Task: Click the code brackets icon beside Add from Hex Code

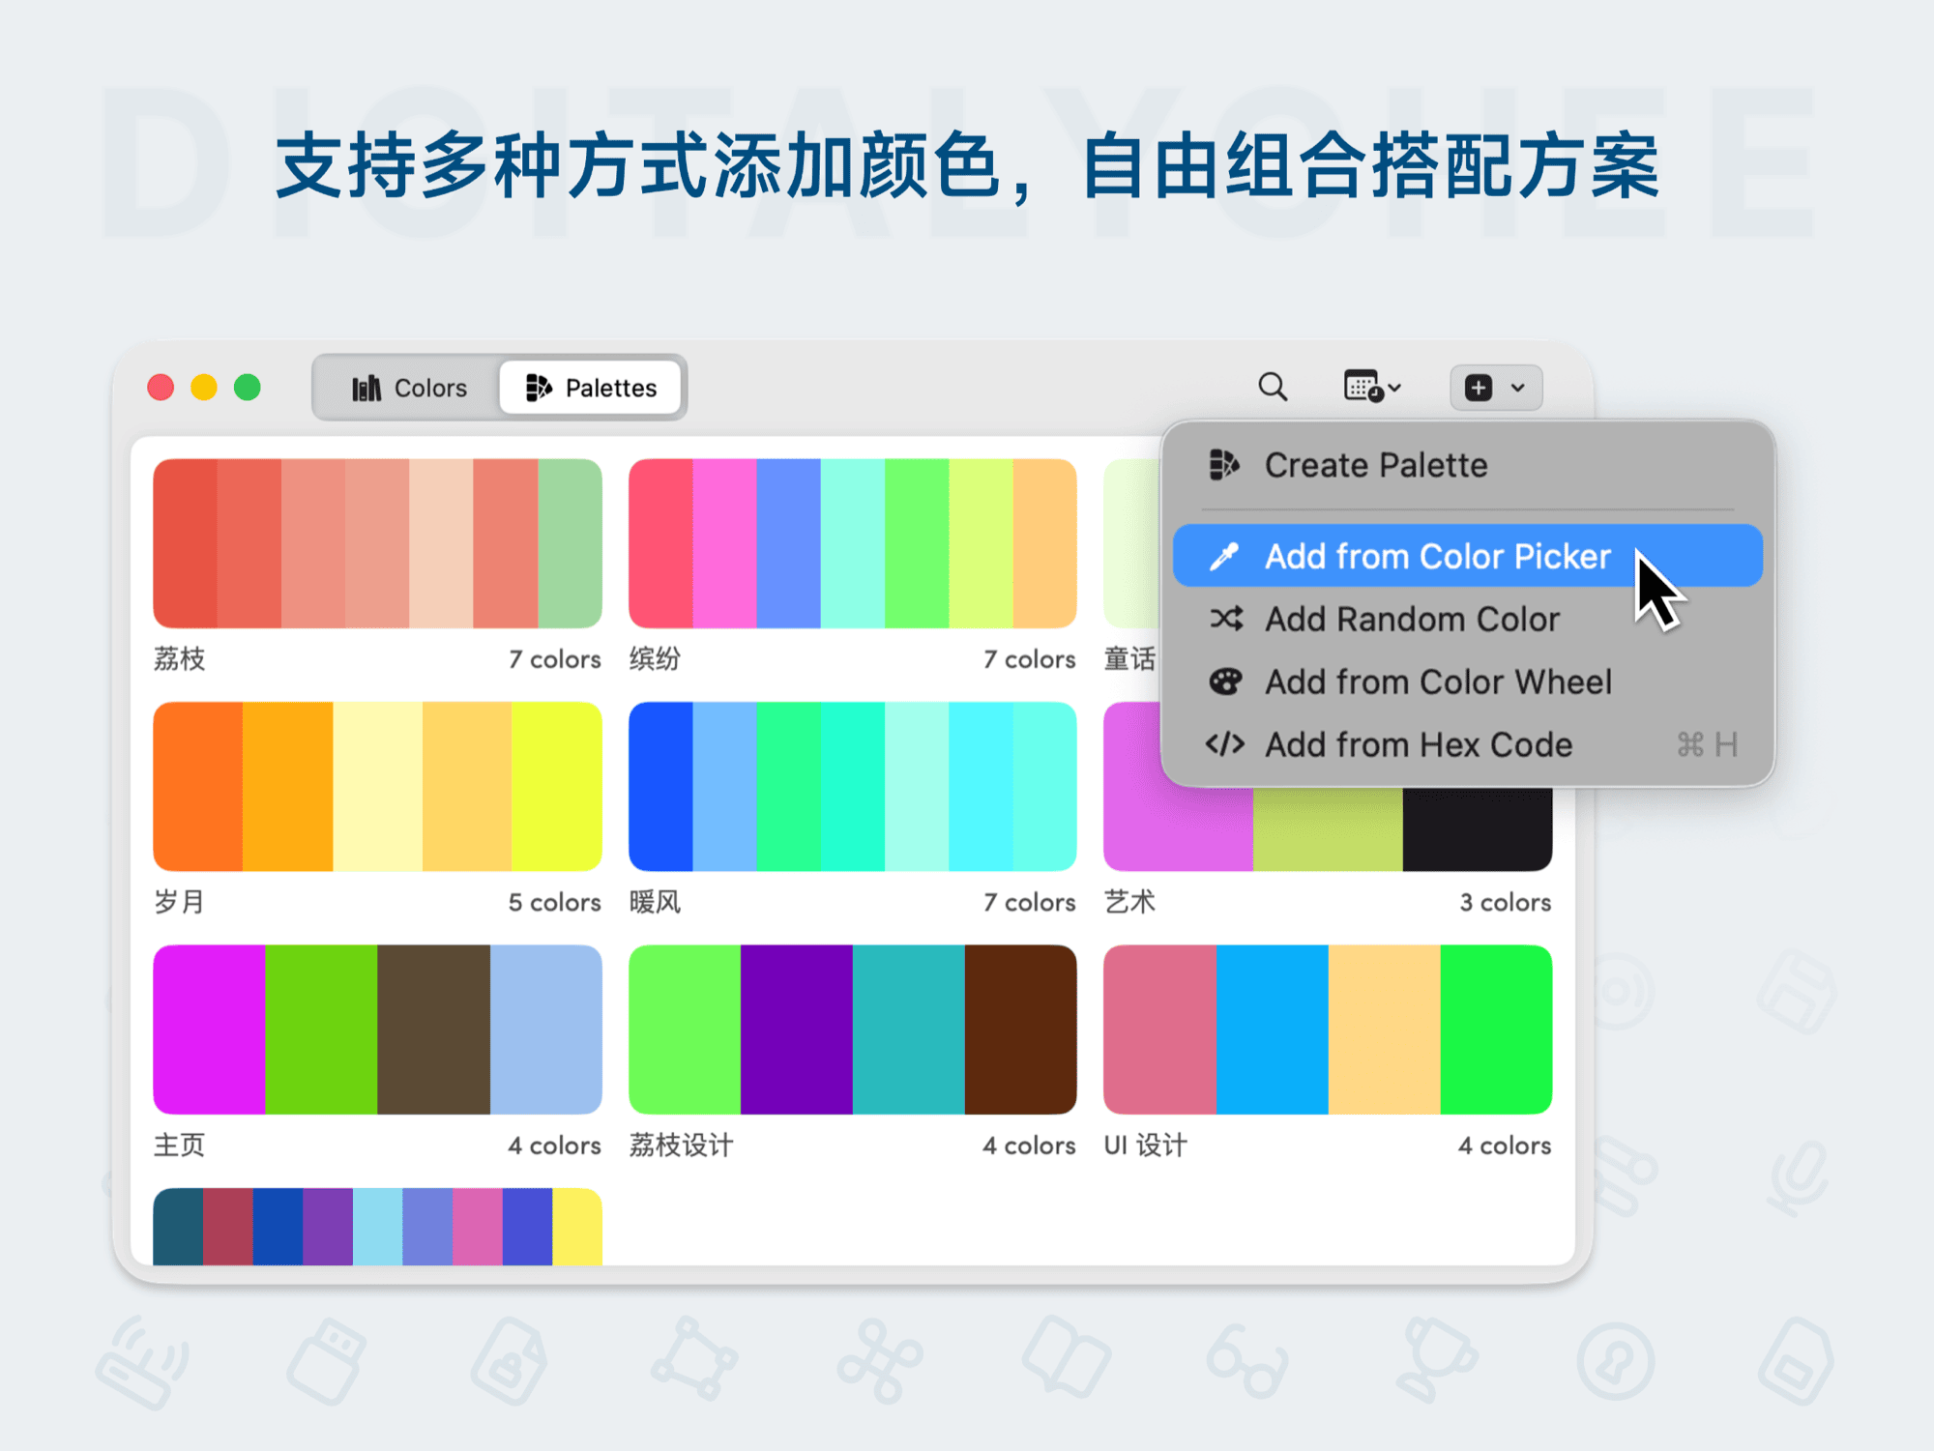Action: pos(1225,743)
